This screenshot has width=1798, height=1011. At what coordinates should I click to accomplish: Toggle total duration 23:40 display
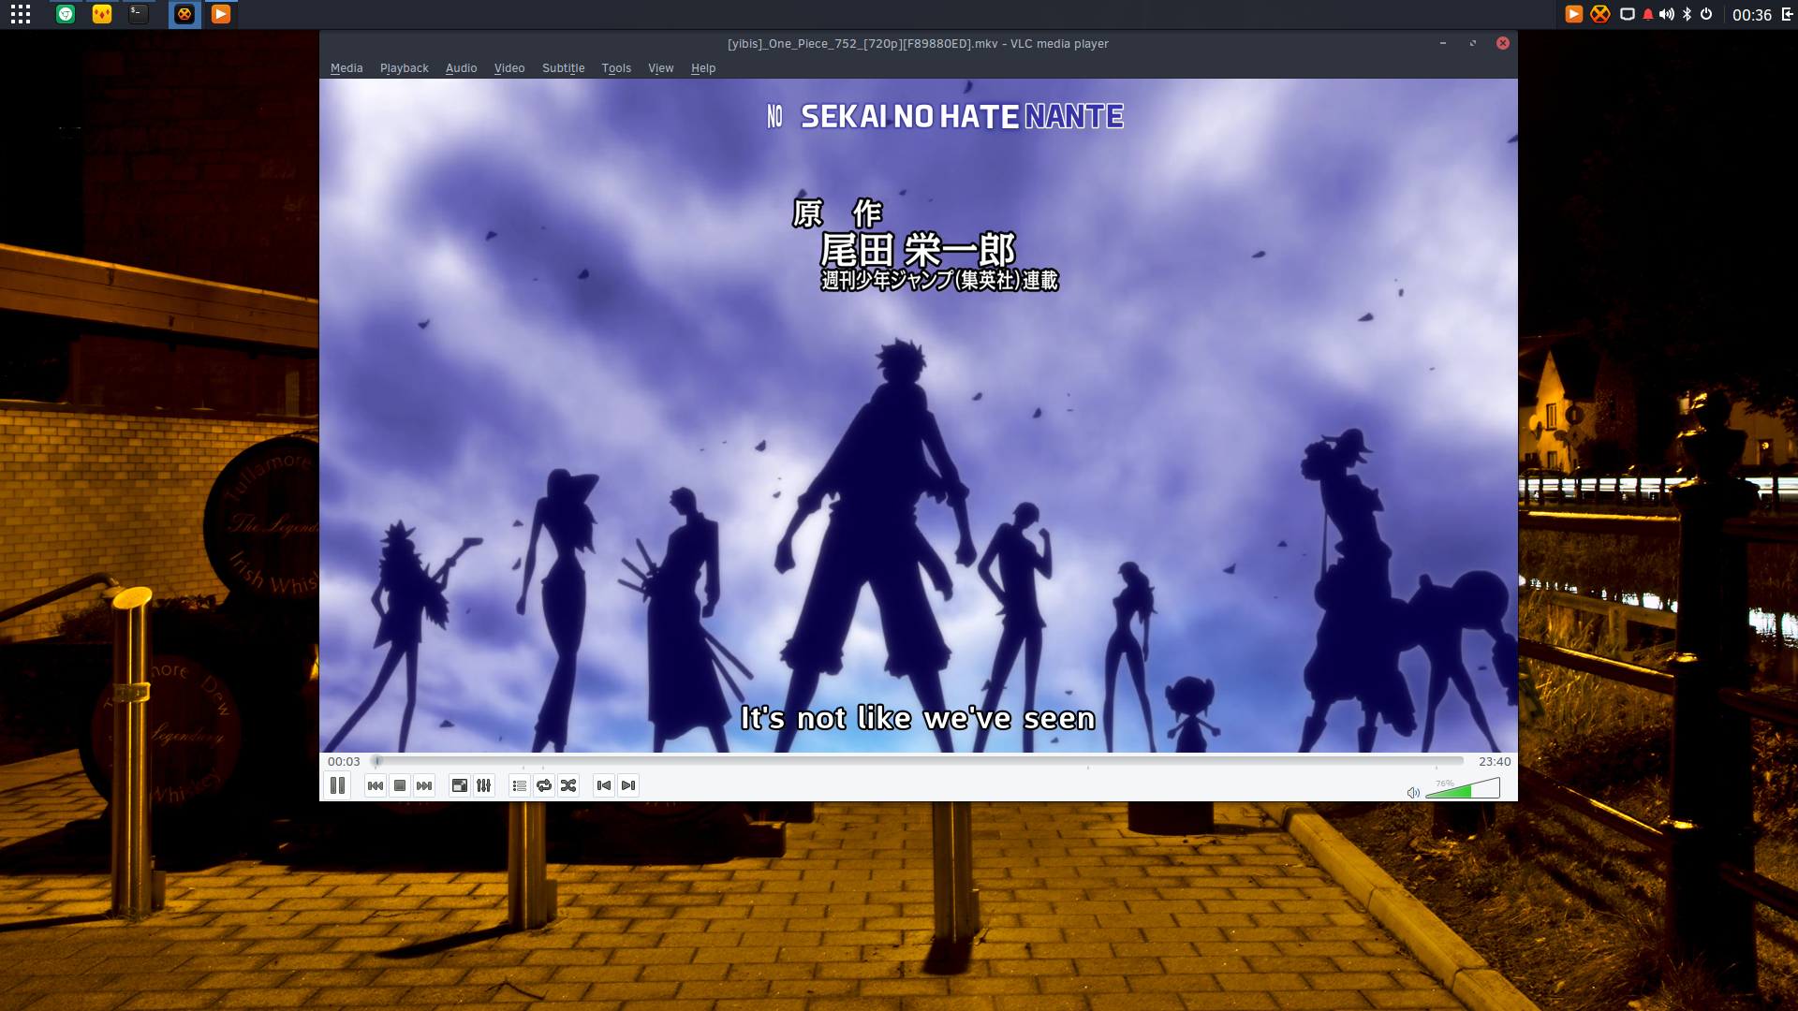1495,761
